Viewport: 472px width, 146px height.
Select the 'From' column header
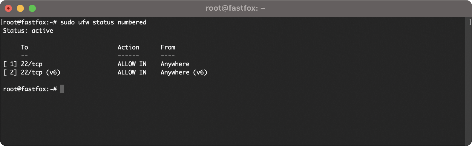168,47
